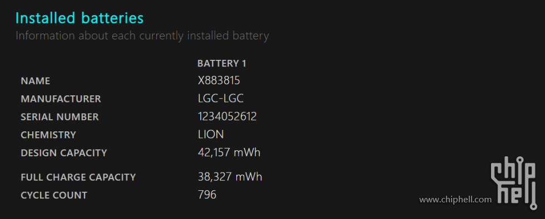545x219 pixels.
Task: Click serial number 1234052612
Action: coord(227,116)
